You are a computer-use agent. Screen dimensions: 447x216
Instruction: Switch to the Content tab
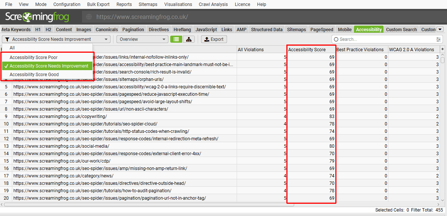pyautogui.click(x=64, y=30)
